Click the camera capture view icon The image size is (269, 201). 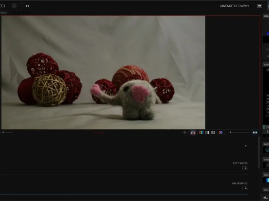click(x=193, y=132)
